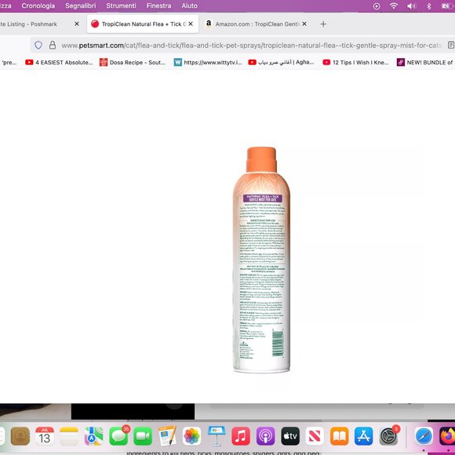Close the TropiClean Natural Flea + Tick tab
Viewport: 455px width, 455px height.
tap(191, 24)
